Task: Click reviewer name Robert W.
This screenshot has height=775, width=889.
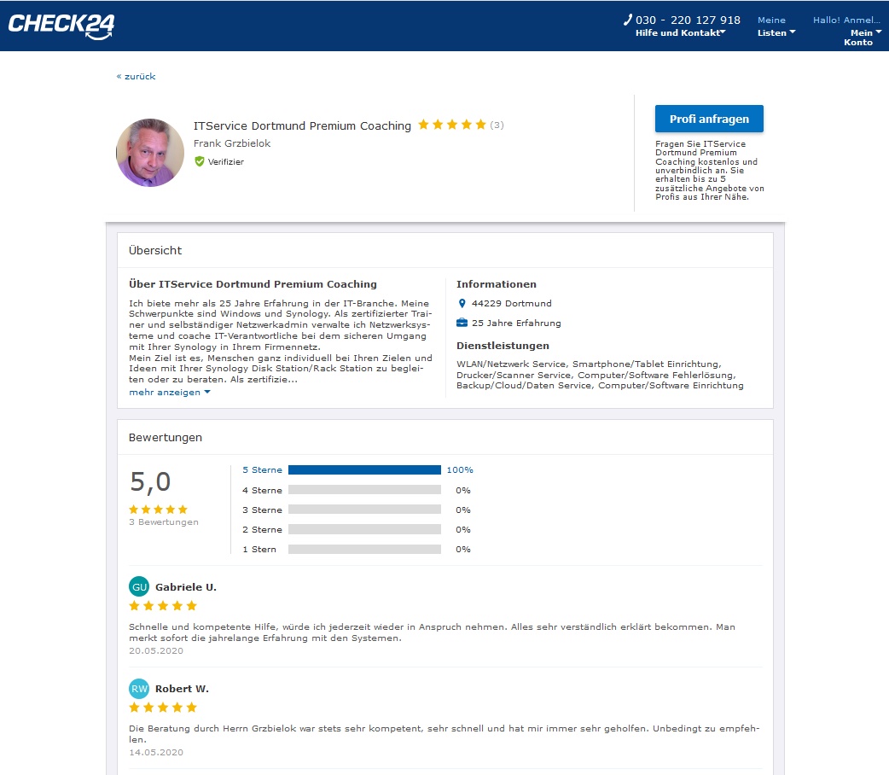Action: point(182,689)
